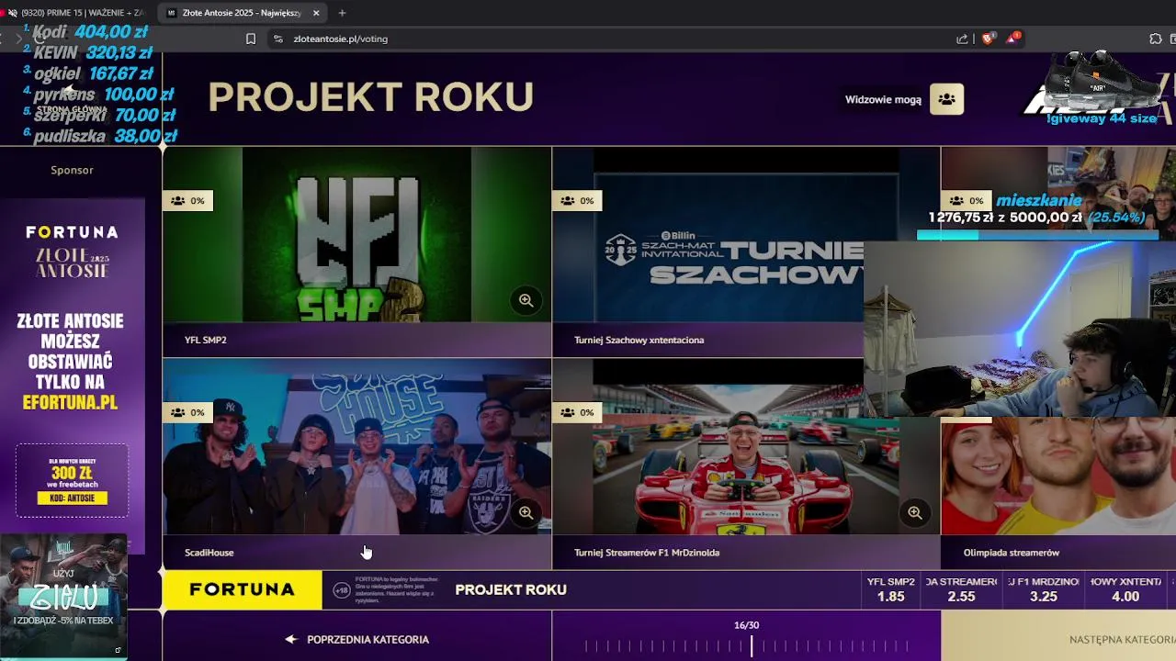1176x661 pixels.
Task: Select the Olimpiada streamerów card
Action: coord(1058,494)
